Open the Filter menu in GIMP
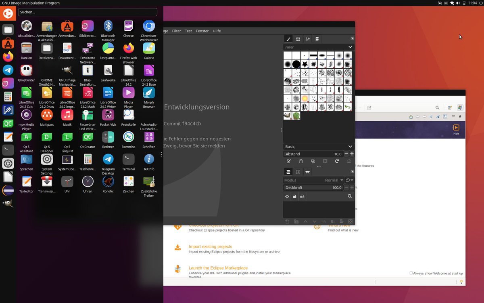The image size is (484, 303). [176, 31]
